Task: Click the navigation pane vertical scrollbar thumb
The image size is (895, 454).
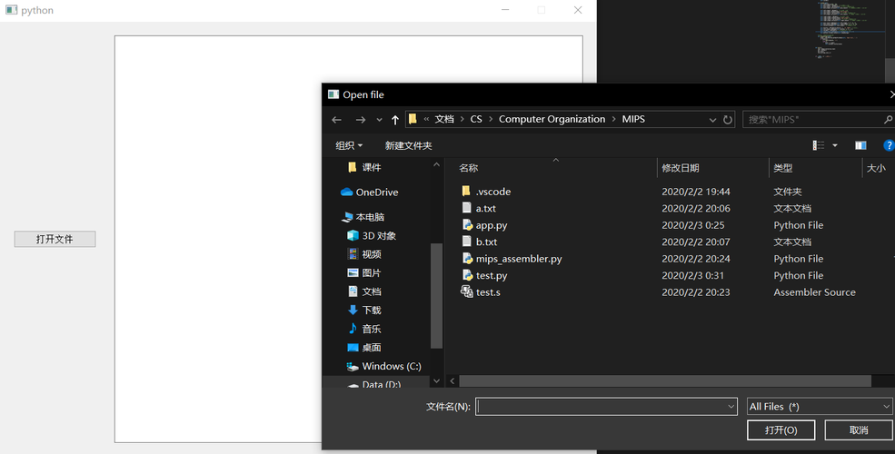Action: tap(437, 295)
